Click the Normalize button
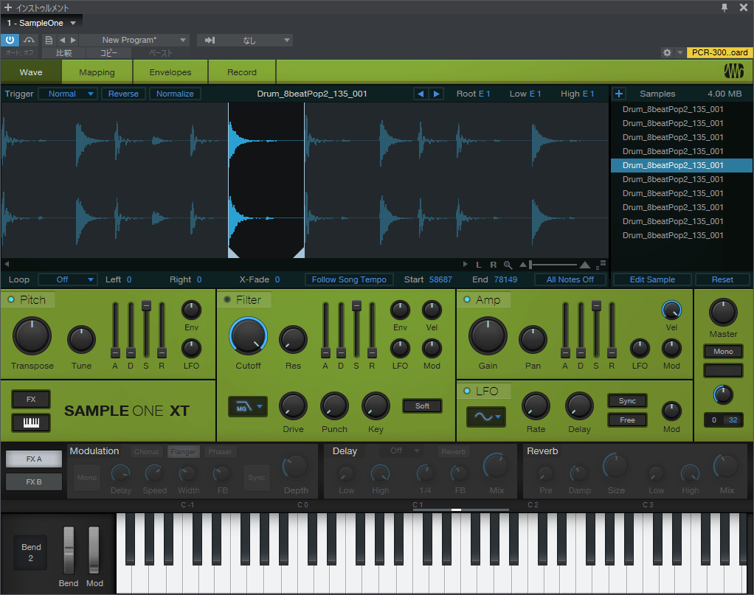Image resolution: width=754 pixels, height=595 pixels. tap(175, 94)
